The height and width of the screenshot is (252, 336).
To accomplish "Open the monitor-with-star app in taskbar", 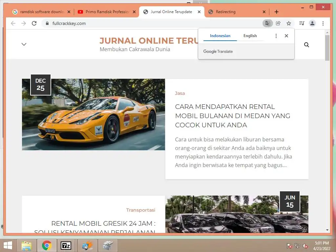I will (87, 245).
